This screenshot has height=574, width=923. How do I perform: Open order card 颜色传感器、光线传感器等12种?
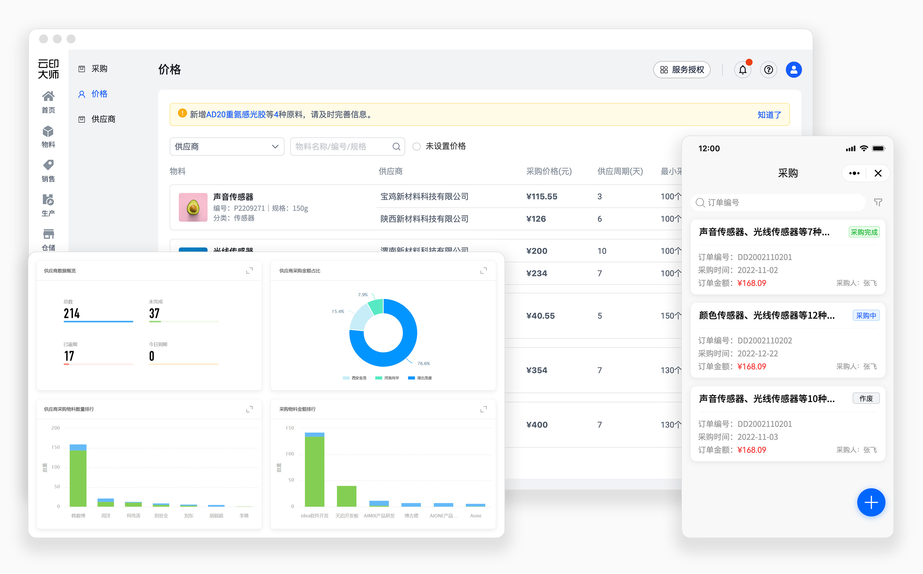click(x=788, y=340)
